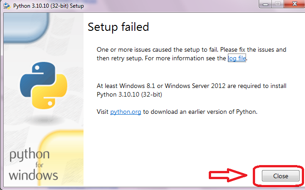Click 'to download an earlier version' text
The height and width of the screenshot is (190, 305).
200,111
